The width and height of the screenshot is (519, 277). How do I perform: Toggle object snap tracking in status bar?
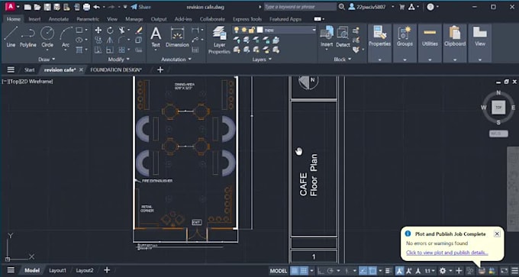click(363, 271)
